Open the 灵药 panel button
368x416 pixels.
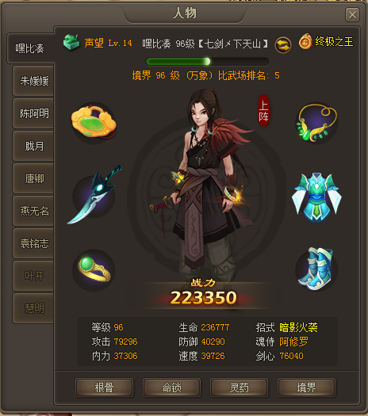240,387
